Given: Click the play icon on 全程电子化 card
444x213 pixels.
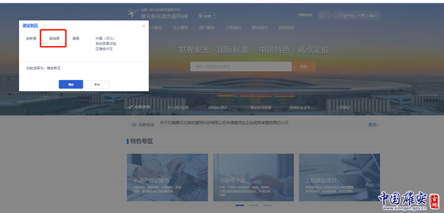Looking at the screenshot, I should click(282, 180).
